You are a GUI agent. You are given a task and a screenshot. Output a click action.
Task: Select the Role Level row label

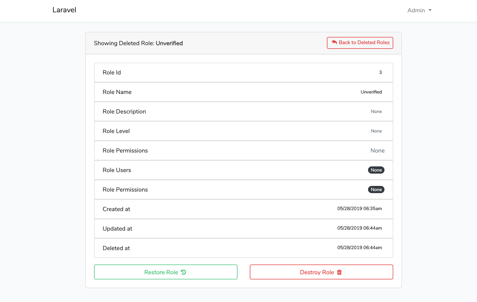116,131
